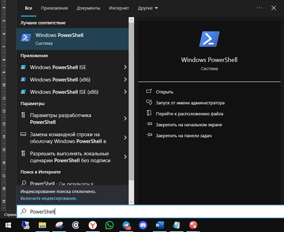The width and height of the screenshot is (284, 232).
Task: Open Telegram from the taskbar
Action: coord(126,225)
